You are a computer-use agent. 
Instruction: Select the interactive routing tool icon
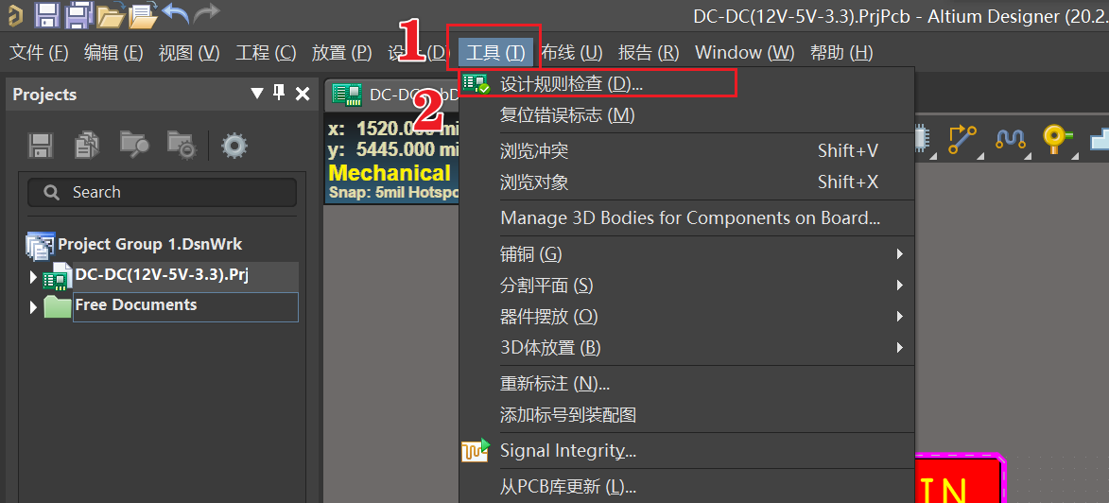(x=962, y=139)
